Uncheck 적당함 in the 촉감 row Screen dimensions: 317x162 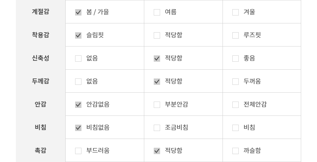157,151
